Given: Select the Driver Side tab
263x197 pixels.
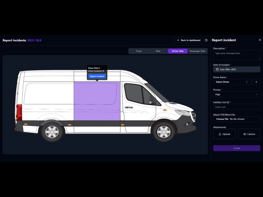Looking at the screenshot, I should pyautogui.click(x=178, y=51).
